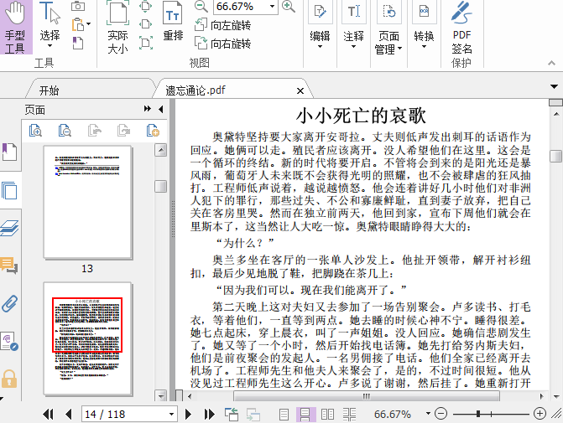
Task: Go to the previous page
Action: point(69,415)
